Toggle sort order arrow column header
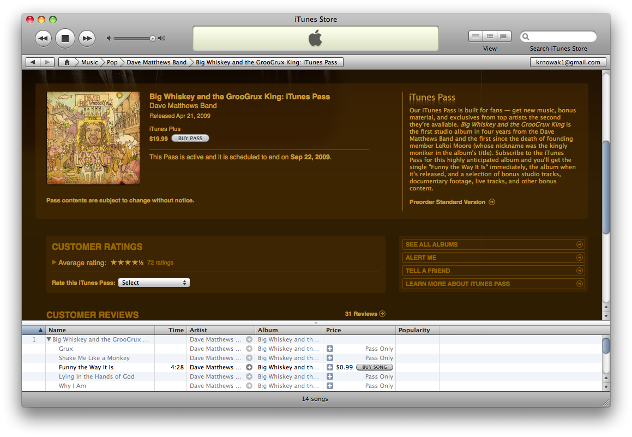The height and width of the screenshot is (437, 632). [x=34, y=330]
